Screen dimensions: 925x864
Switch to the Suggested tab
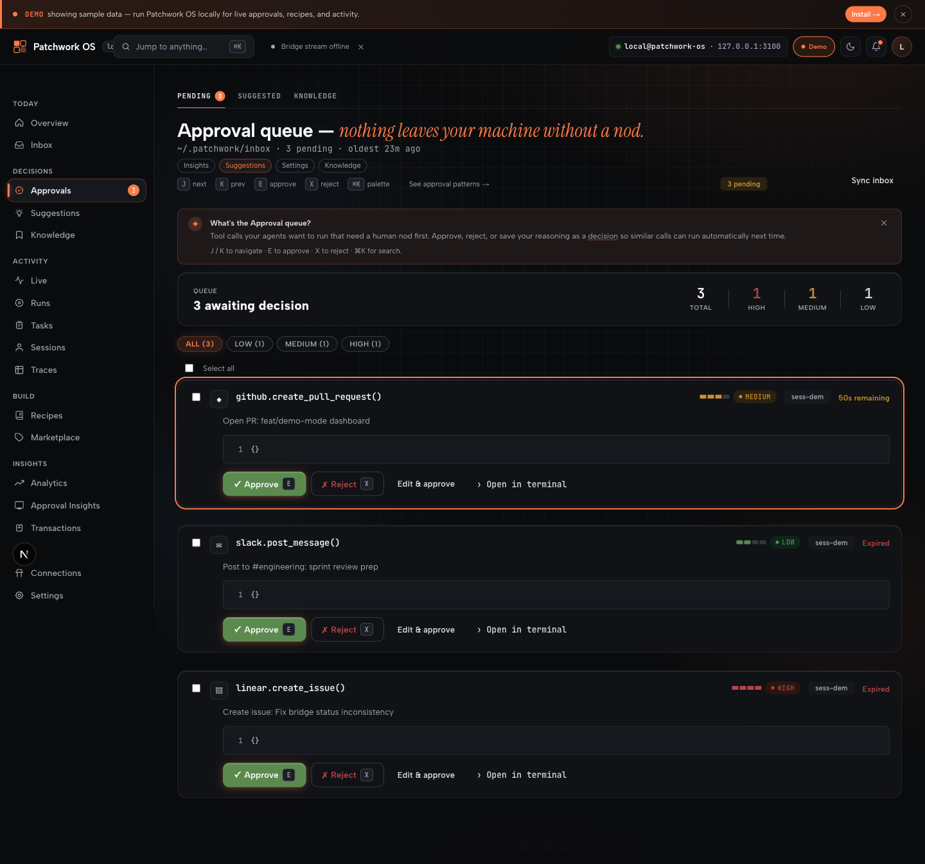[x=260, y=96]
